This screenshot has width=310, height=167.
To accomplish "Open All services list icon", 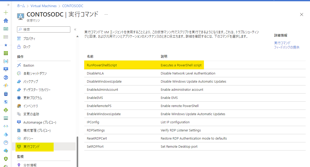I will click(6, 37).
